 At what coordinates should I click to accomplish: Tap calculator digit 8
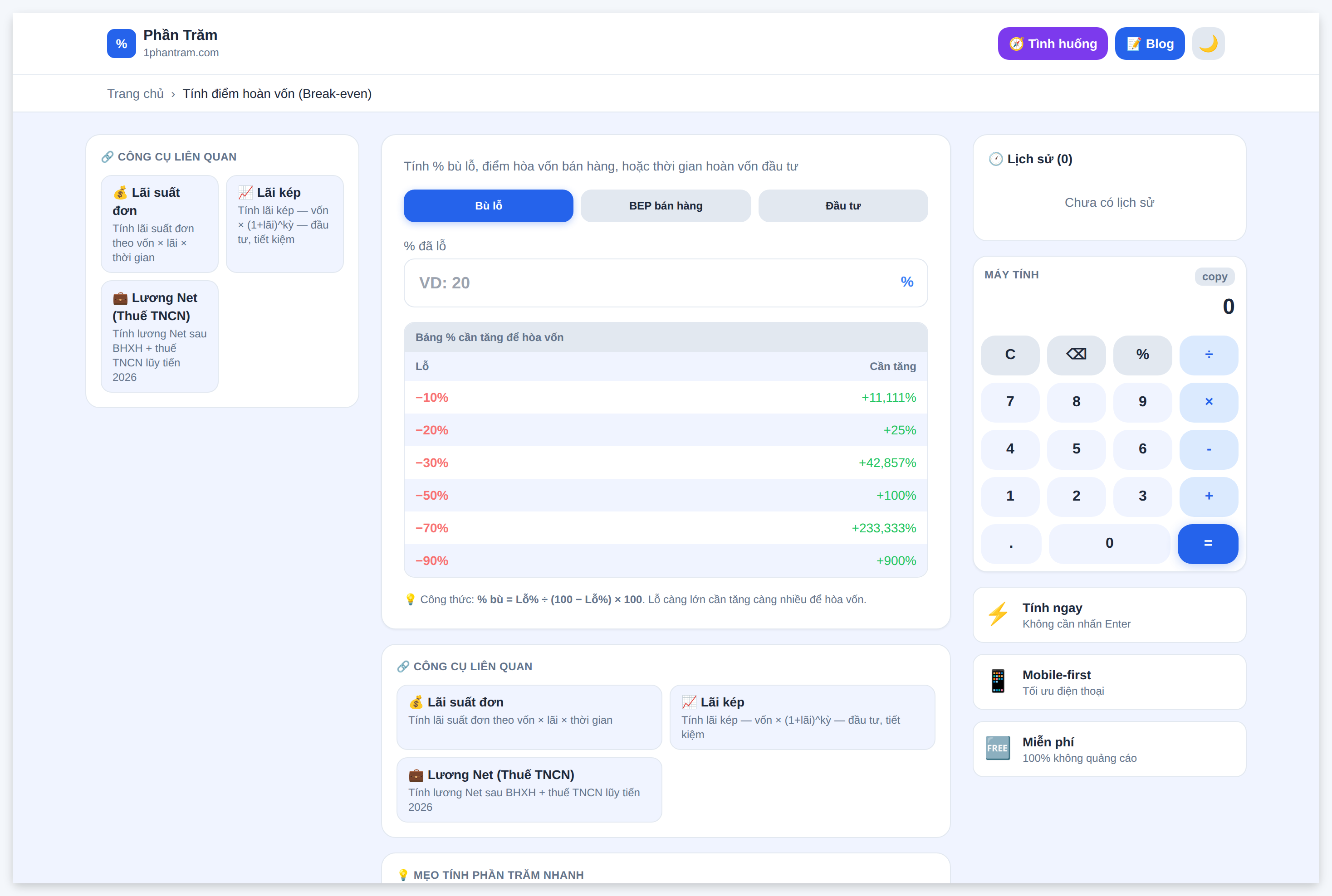point(1077,402)
